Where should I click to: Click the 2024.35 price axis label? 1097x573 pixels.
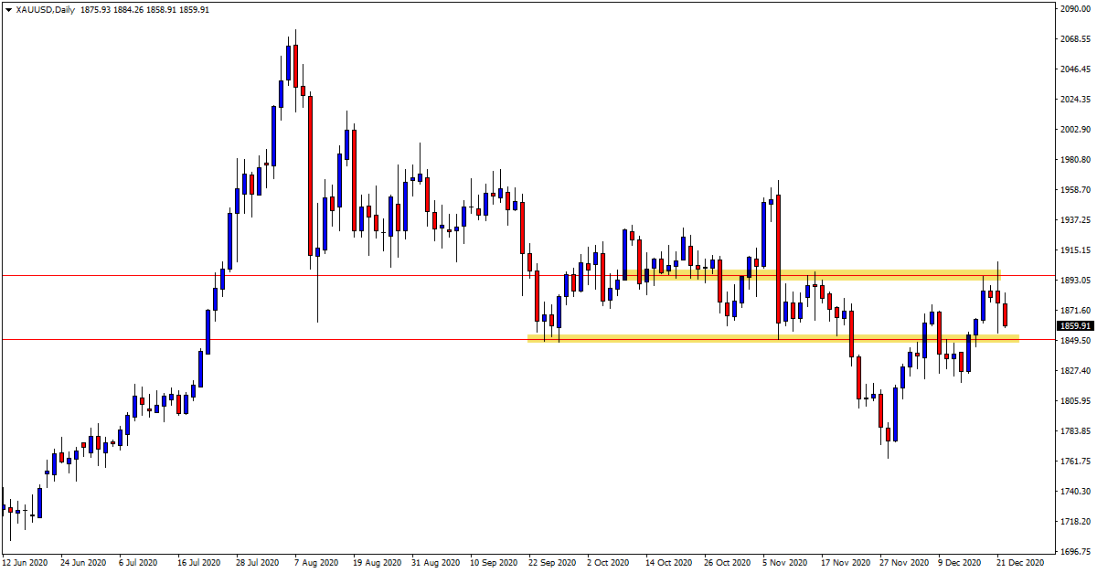pos(1076,100)
